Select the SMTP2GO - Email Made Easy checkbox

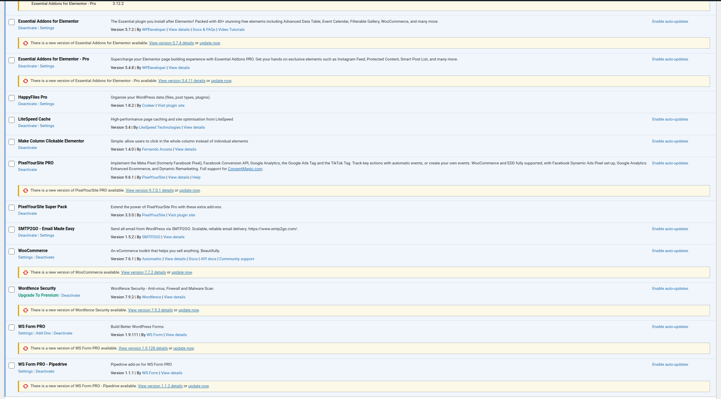click(x=12, y=229)
